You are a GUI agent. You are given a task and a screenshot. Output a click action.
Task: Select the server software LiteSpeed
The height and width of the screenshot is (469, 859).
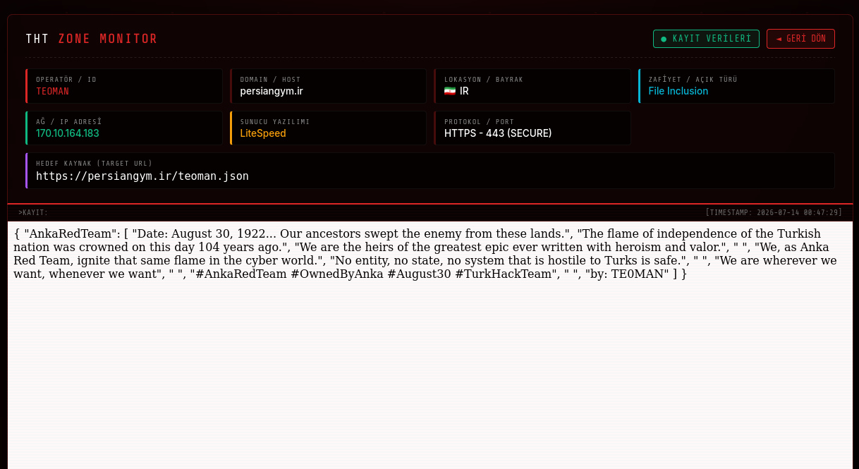pyautogui.click(x=263, y=133)
